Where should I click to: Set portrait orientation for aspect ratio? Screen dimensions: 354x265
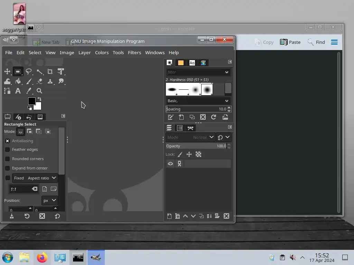click(x=45, y=189)
